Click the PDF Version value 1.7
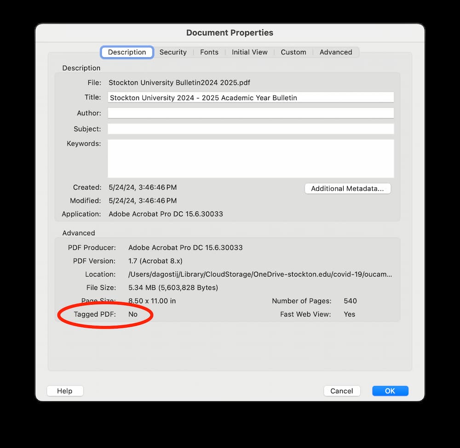Screen dimensions: 460x448 pos(155,261)
